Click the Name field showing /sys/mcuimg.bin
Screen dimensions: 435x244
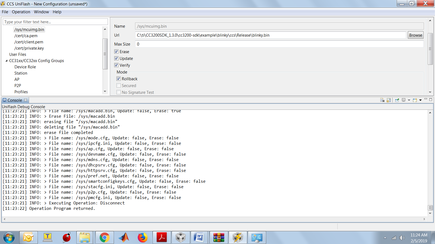(279, 26)
